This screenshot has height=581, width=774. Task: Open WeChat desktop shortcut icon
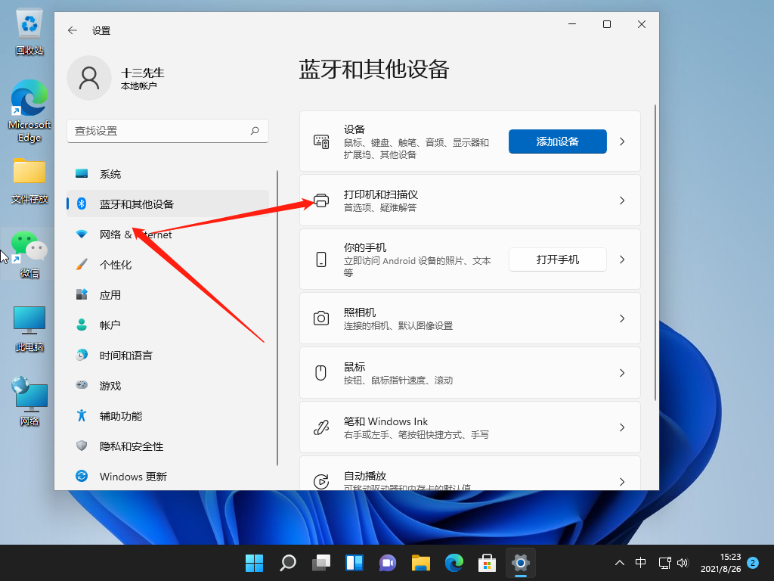pyautogui.click(x=29, y=248)
